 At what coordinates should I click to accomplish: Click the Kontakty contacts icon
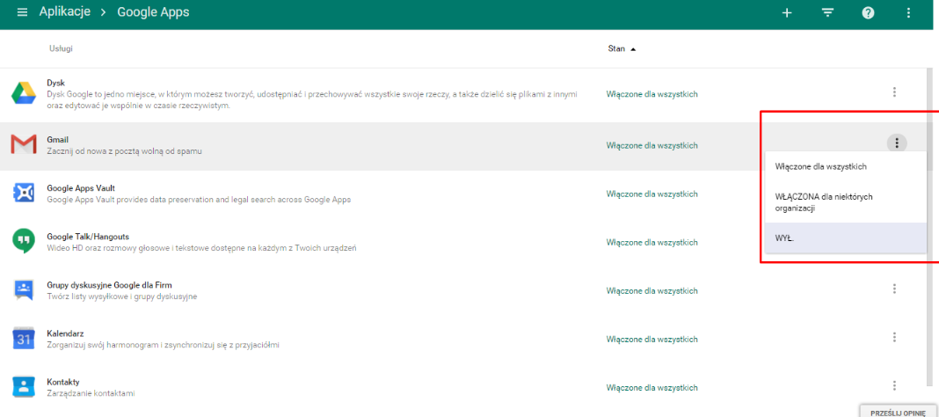pyautogui.click(x=24, y=387)
